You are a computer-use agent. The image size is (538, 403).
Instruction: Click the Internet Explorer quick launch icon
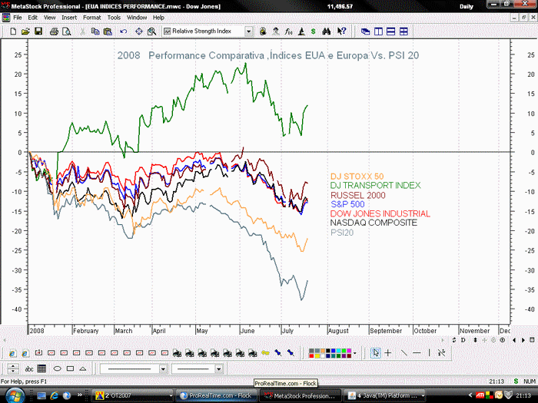55,396
